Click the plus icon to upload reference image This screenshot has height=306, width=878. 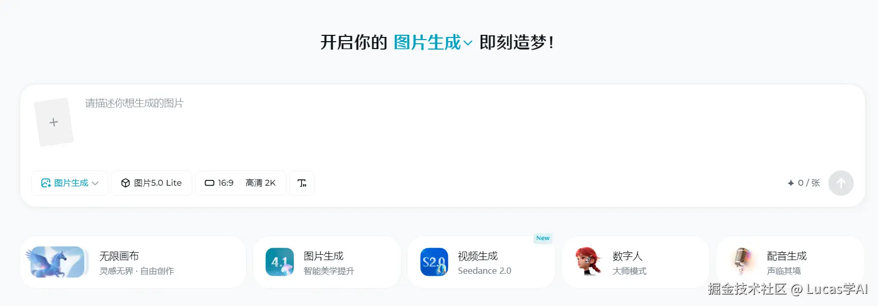[x=53, y=122]
